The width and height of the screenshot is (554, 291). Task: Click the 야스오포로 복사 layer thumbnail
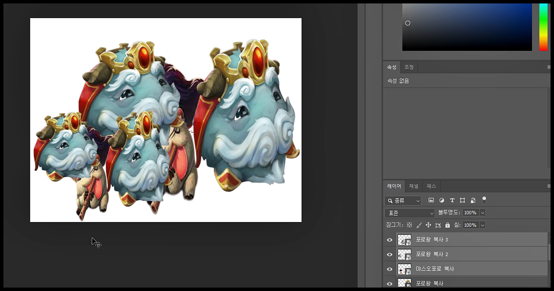pos(404,269)
